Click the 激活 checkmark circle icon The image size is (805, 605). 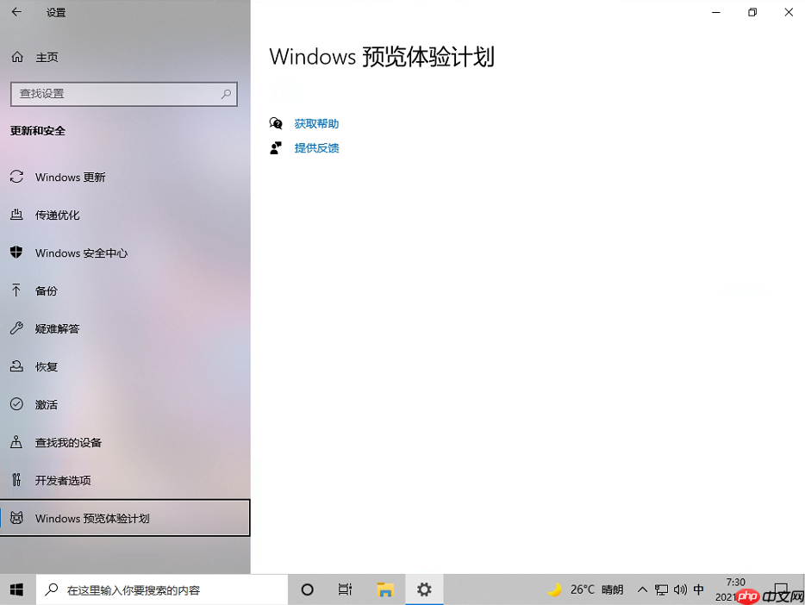pyautogui.click(x=16, y=404)
